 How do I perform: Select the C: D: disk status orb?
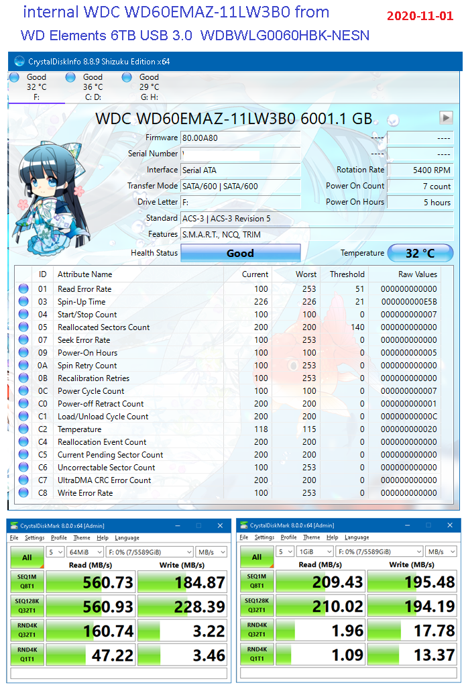point(70,77)
